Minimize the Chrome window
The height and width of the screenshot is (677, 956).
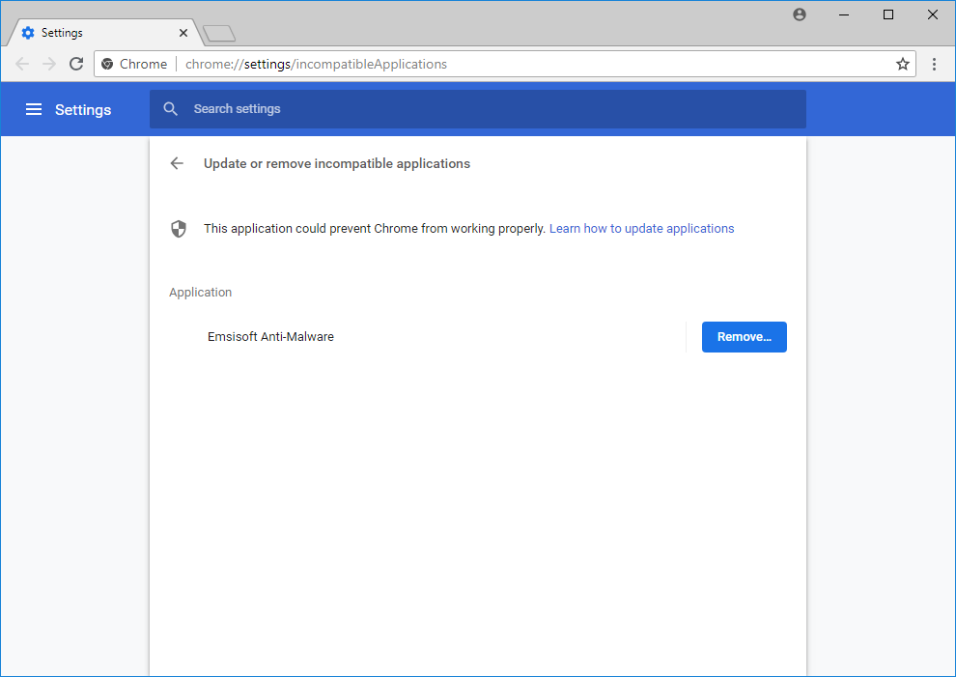844,14
